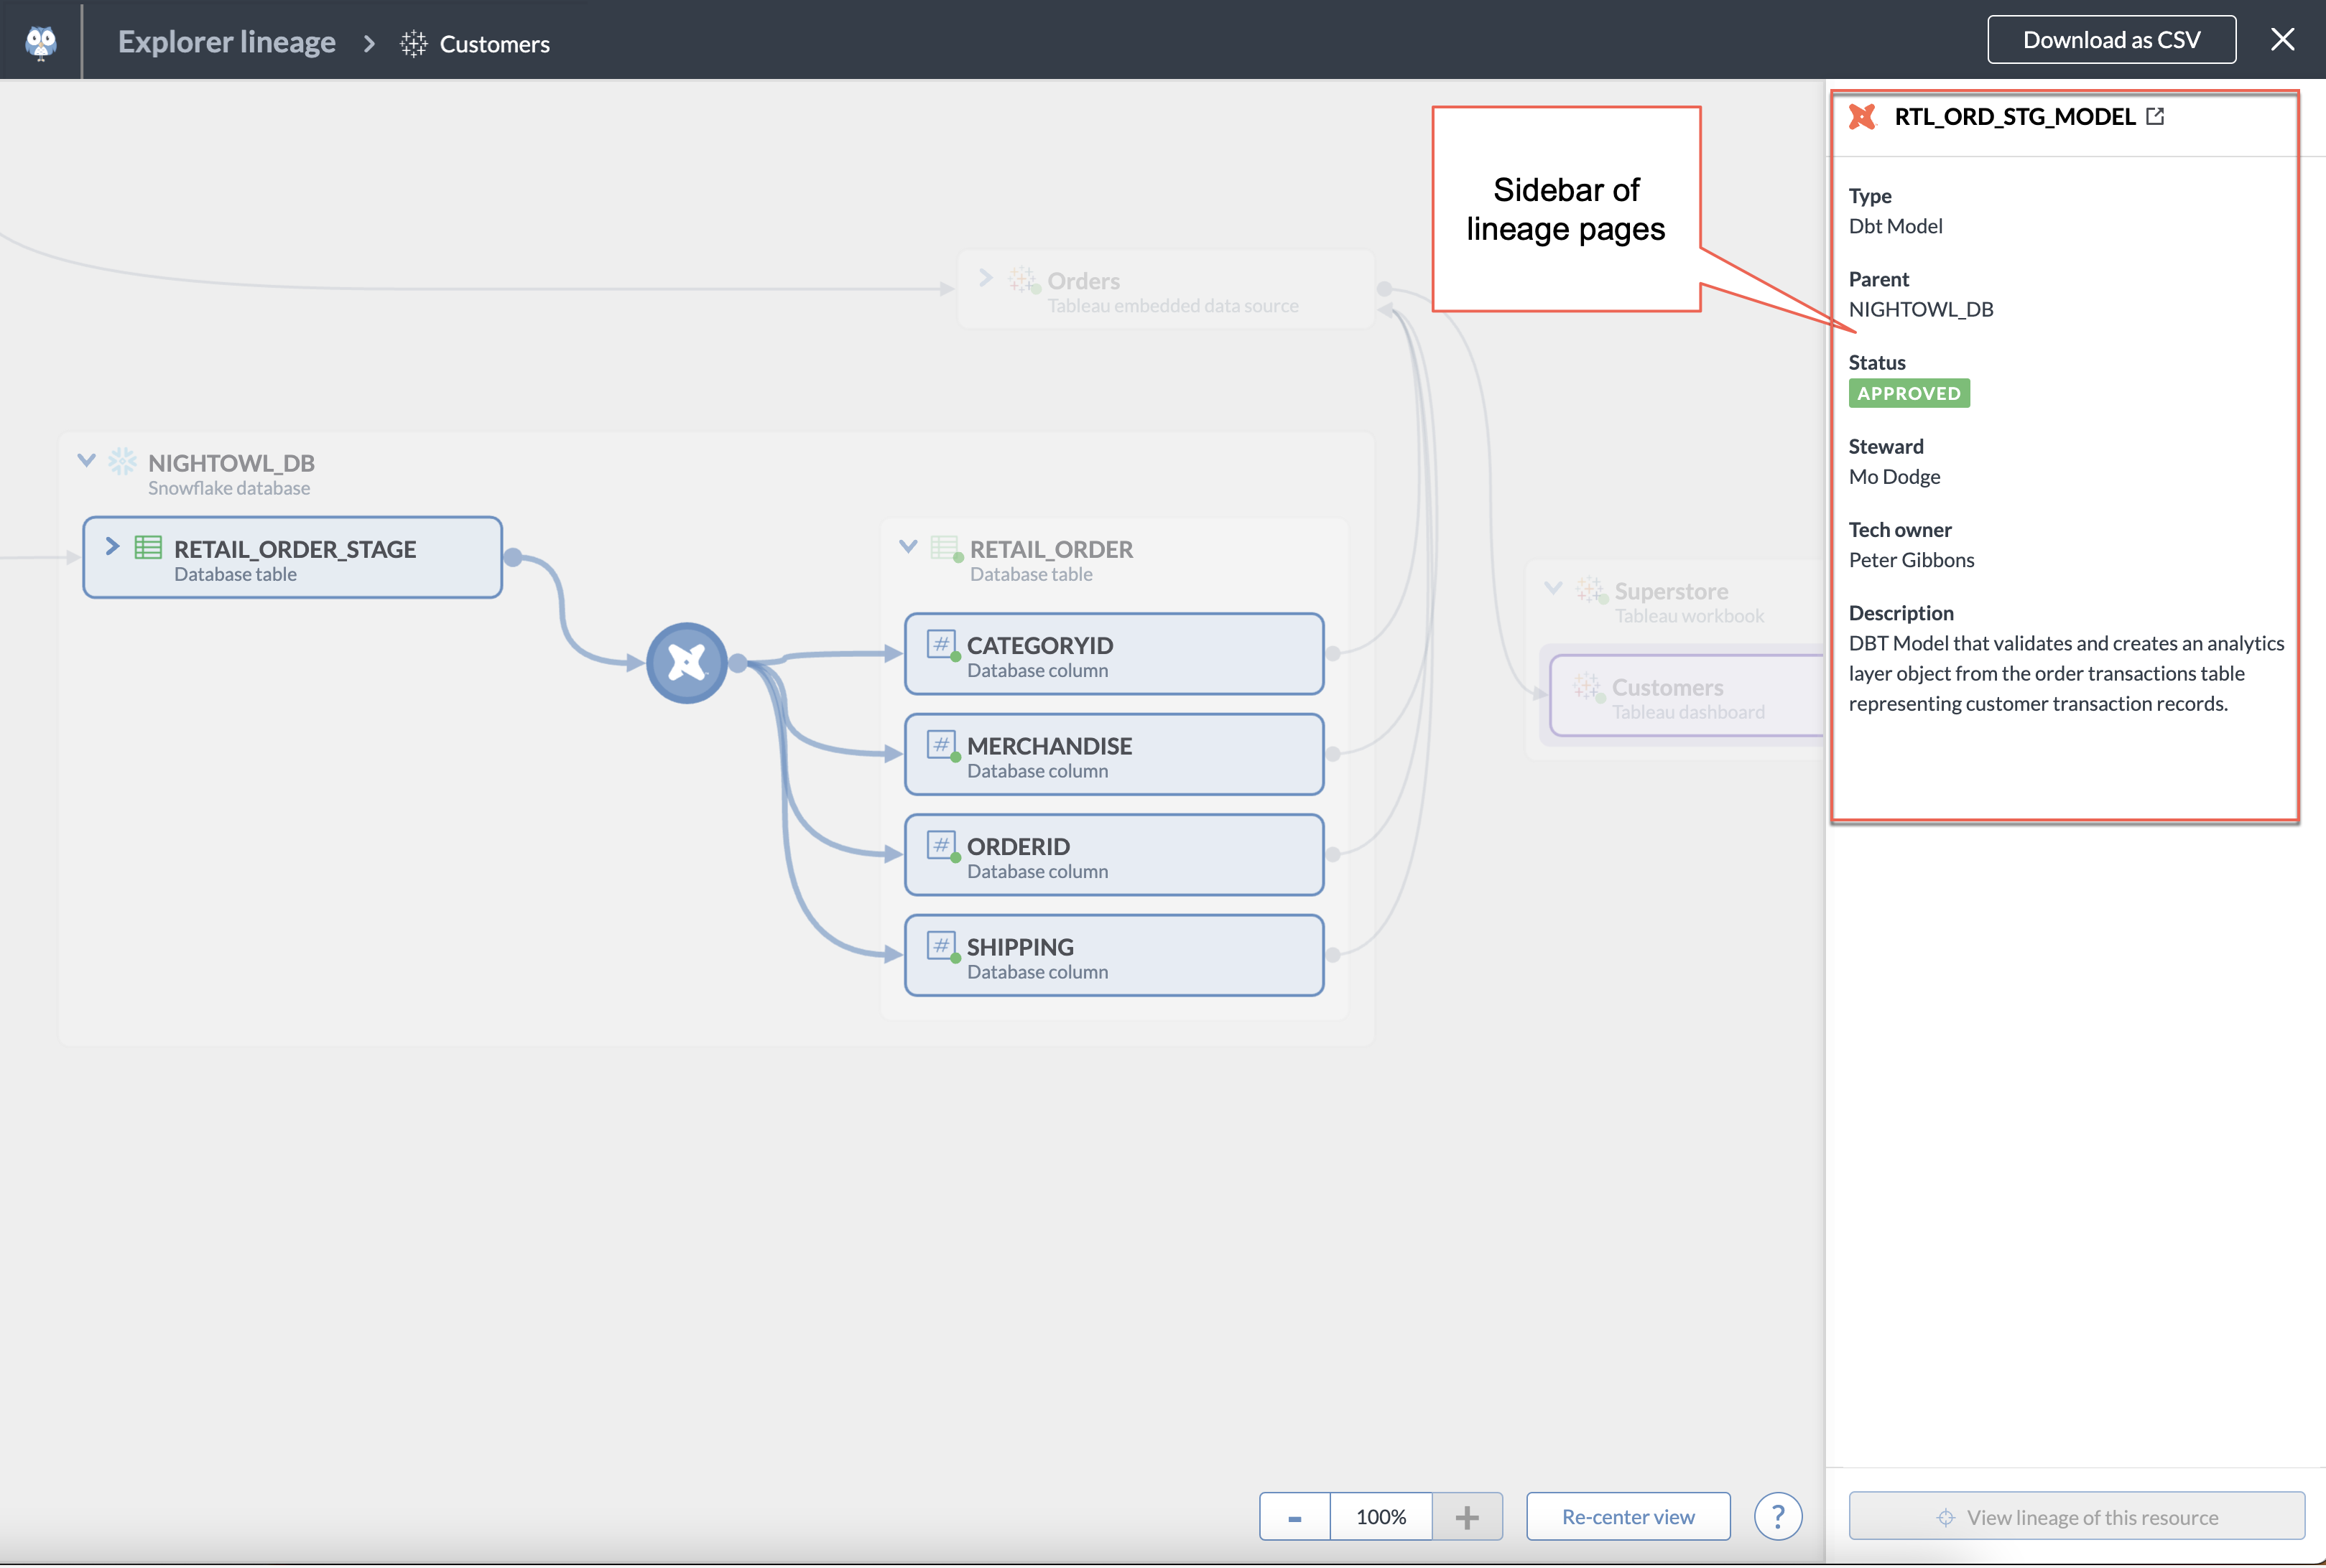Open the help question mark button
The height and width of the screenshot is (1568, 2326).
(x=1778, y=1516)
